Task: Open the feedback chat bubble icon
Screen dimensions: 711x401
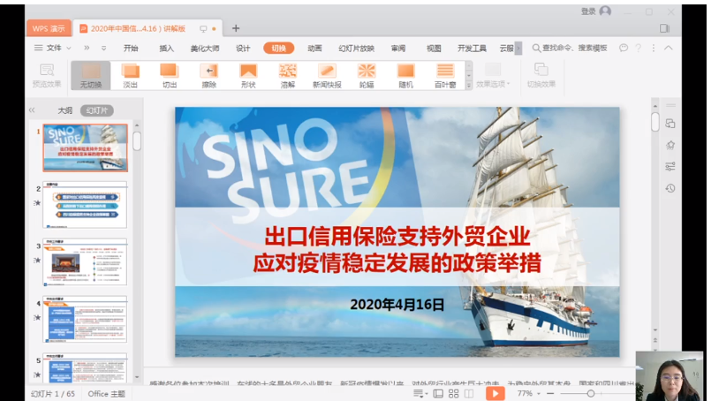Action: click(624, 48)
